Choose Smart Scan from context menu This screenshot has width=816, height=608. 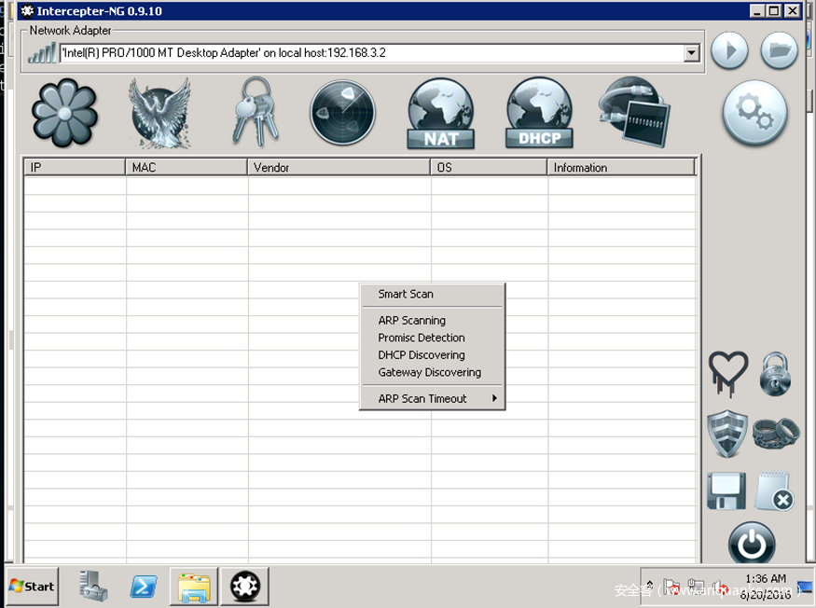coord(406,294)
